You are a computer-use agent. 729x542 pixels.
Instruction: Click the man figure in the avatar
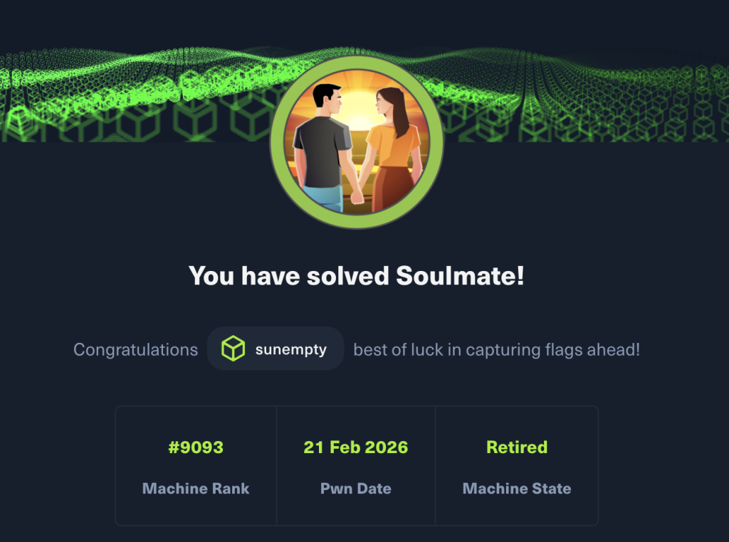(x=322, y=149)
